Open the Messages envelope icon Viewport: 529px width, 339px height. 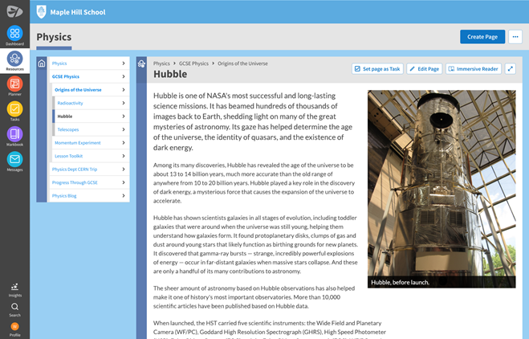point(14,159)
